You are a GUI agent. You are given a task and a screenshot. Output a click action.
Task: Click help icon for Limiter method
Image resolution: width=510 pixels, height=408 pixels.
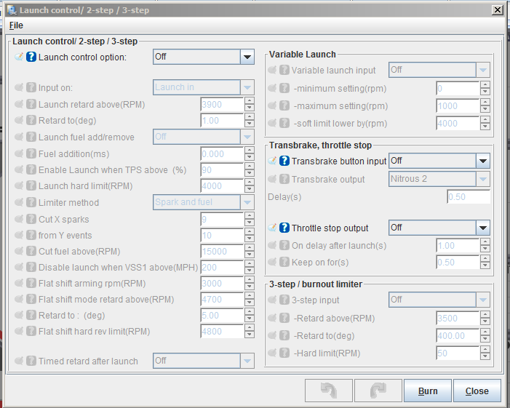[x=31, y=202]
